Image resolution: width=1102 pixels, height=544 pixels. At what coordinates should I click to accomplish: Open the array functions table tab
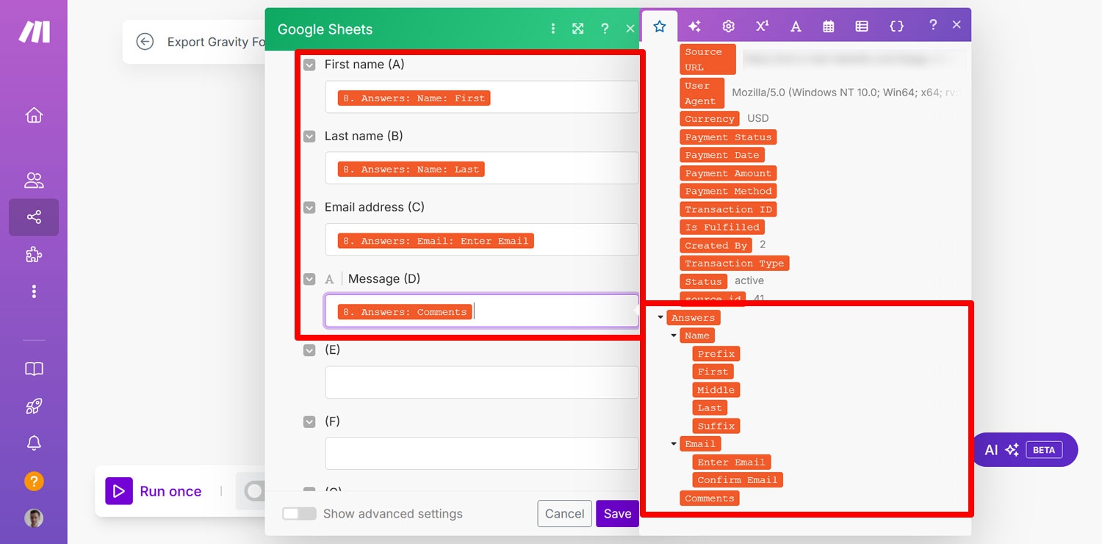pos(862,26)
